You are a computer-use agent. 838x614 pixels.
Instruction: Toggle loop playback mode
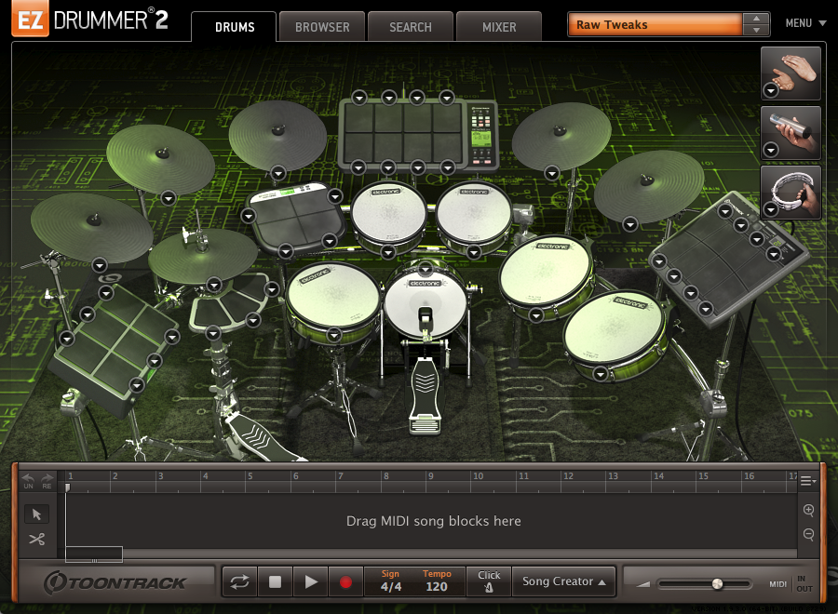point(240,581)
